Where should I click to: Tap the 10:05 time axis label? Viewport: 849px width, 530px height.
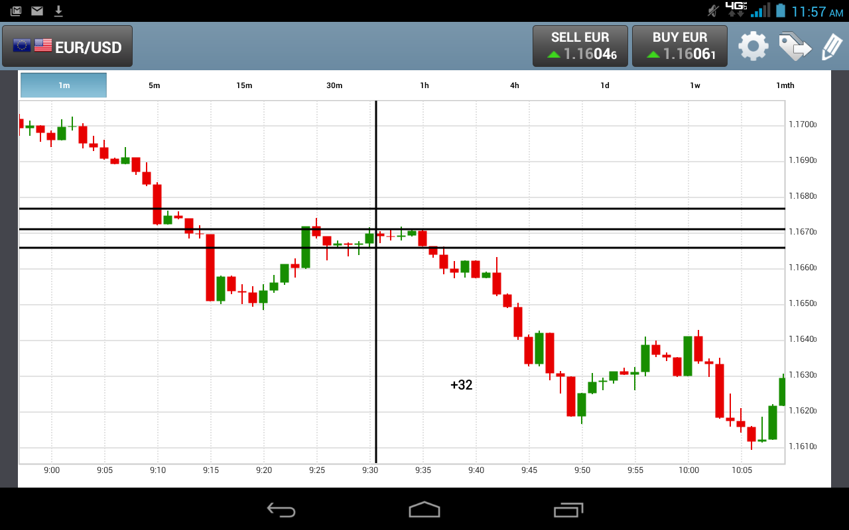point(742,470)
